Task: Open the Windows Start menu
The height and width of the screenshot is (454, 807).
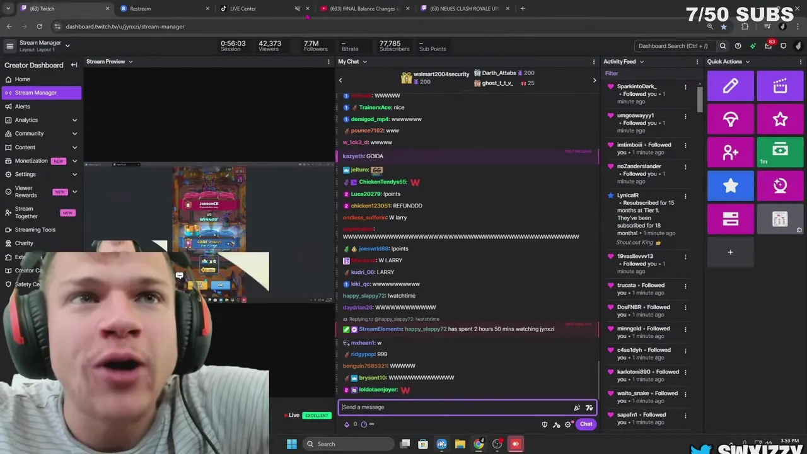Action: (291, 444)
